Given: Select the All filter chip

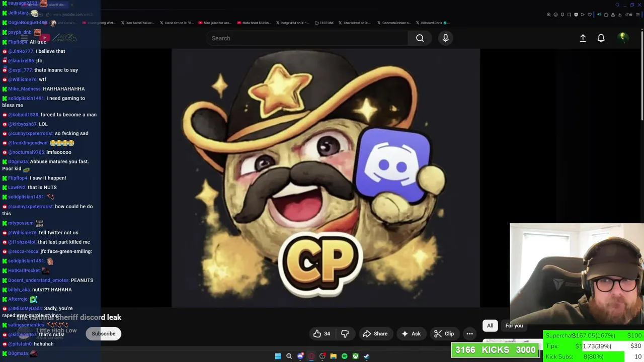Looking at the screenshot, I should (x=490, y=326).
